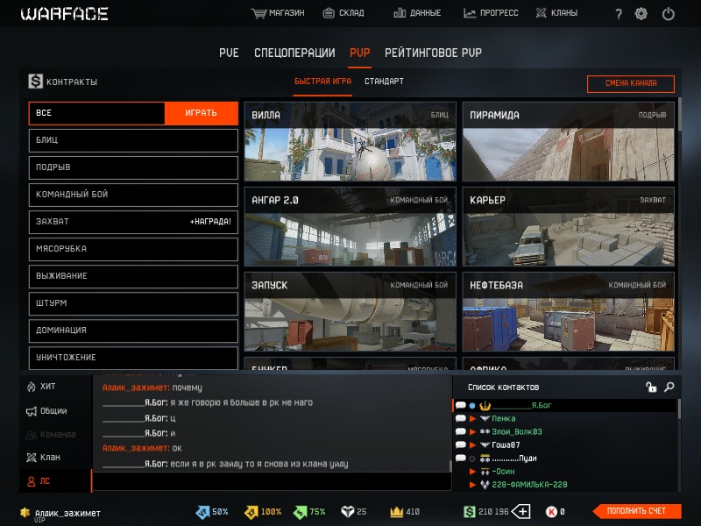Click chat bubble icon next to Пуди
This screenshot has width=701, height=526.
point(461,458)
